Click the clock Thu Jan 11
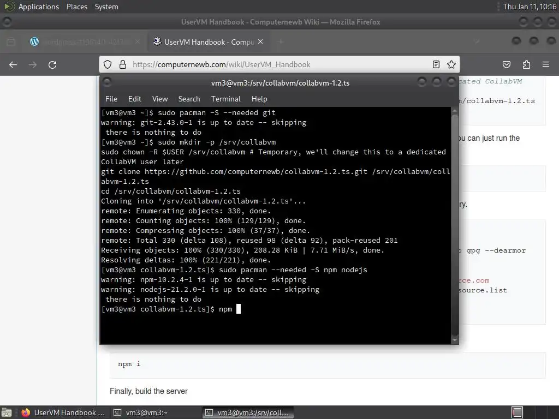 point(530,7)
